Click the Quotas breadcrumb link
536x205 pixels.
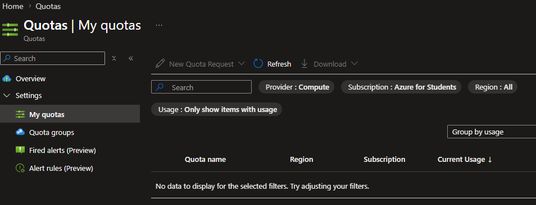pyautogui.click(x=48, y=6)
